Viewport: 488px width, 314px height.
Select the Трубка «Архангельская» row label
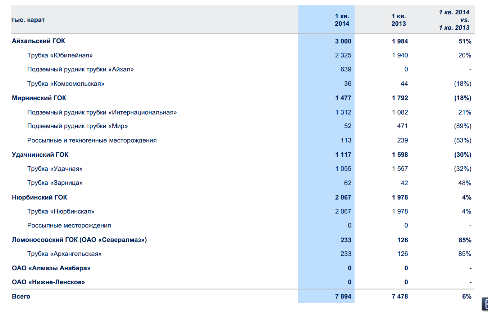[x=64, y=254]
